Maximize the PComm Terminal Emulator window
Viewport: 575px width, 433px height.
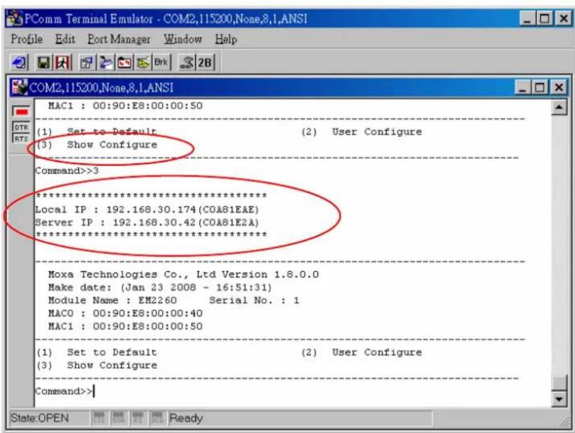[545, 18]
